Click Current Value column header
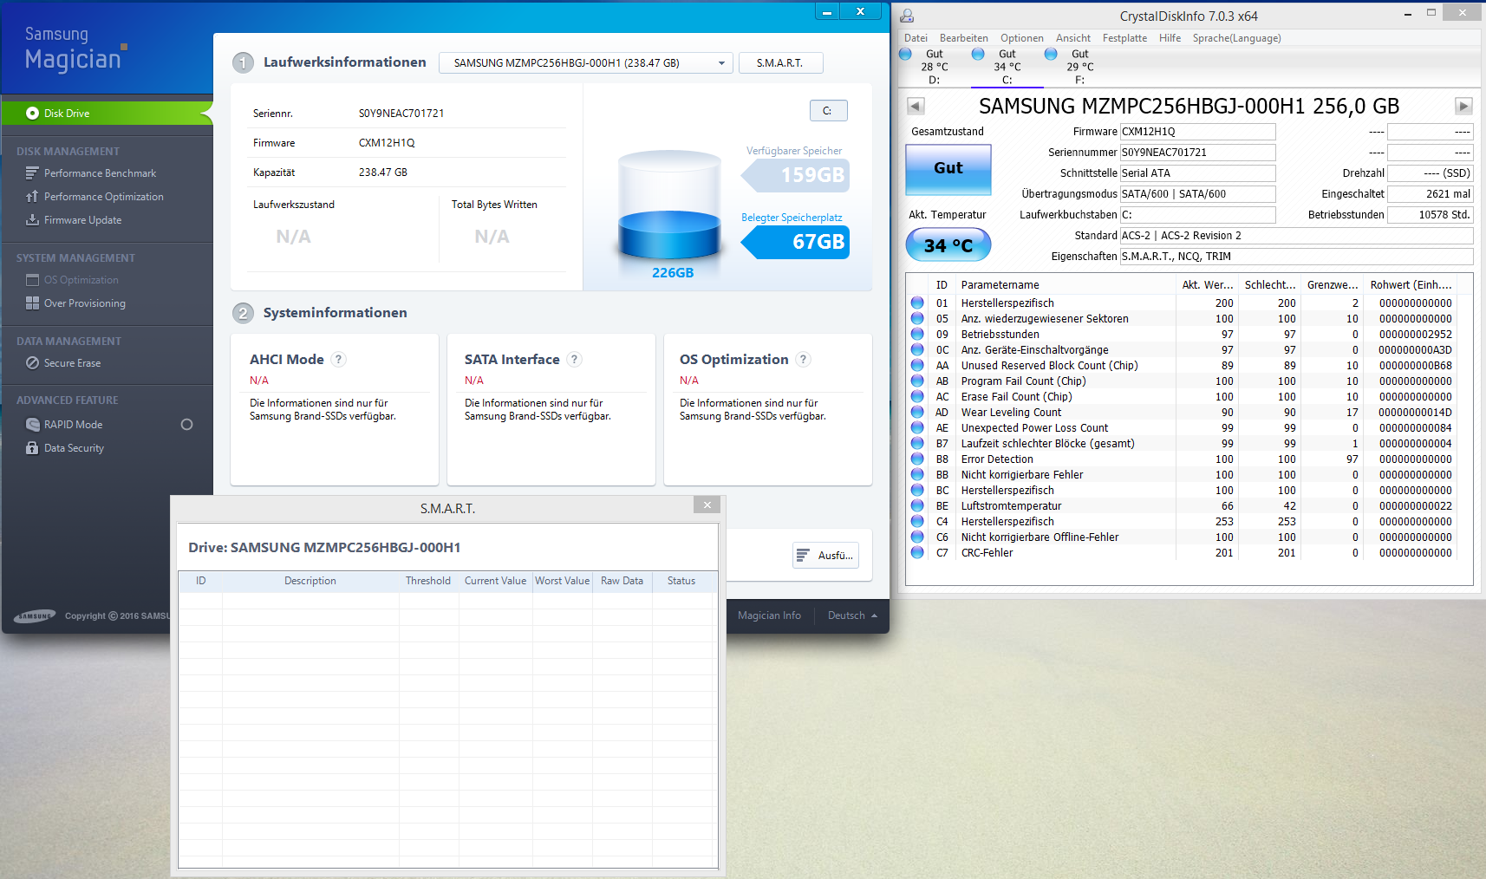Screen dimensions: 1486x879 click(x=495, y=581)
